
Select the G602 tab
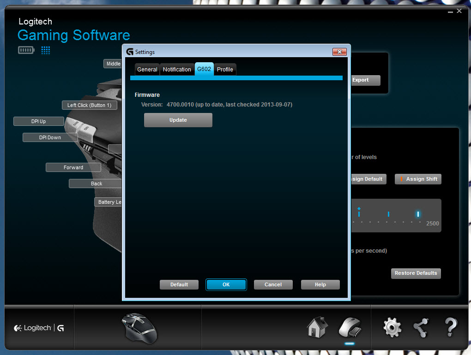(204, 69)
